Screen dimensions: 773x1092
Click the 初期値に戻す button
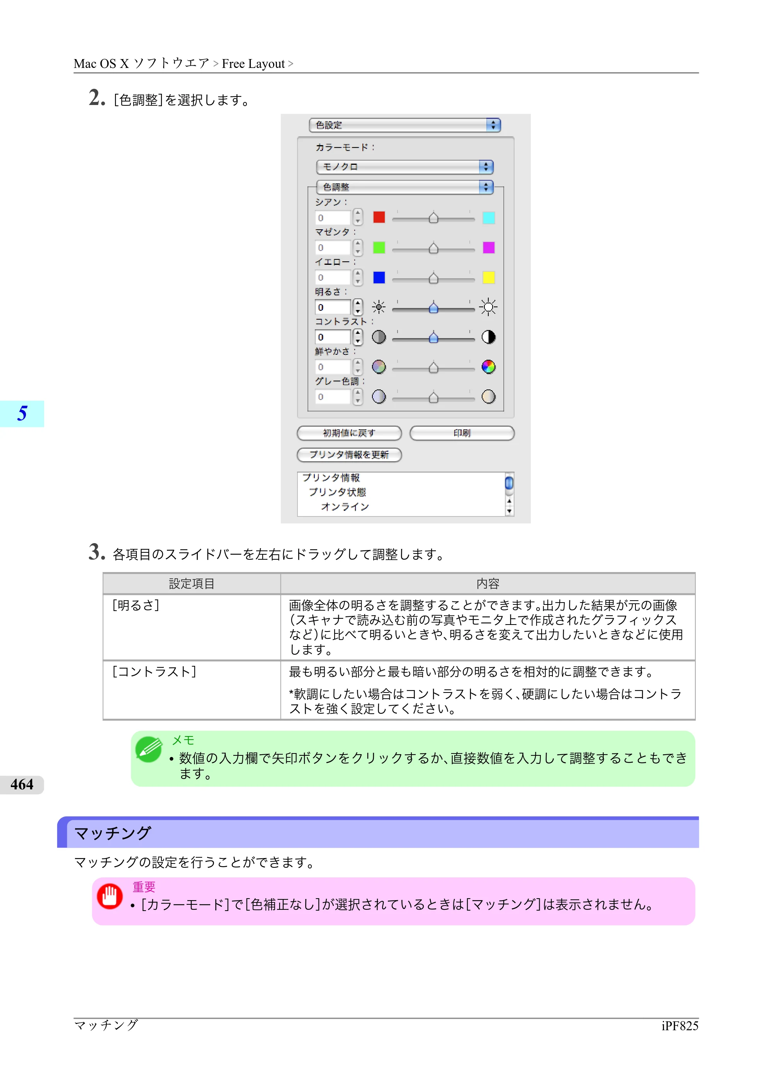(349, 433)
